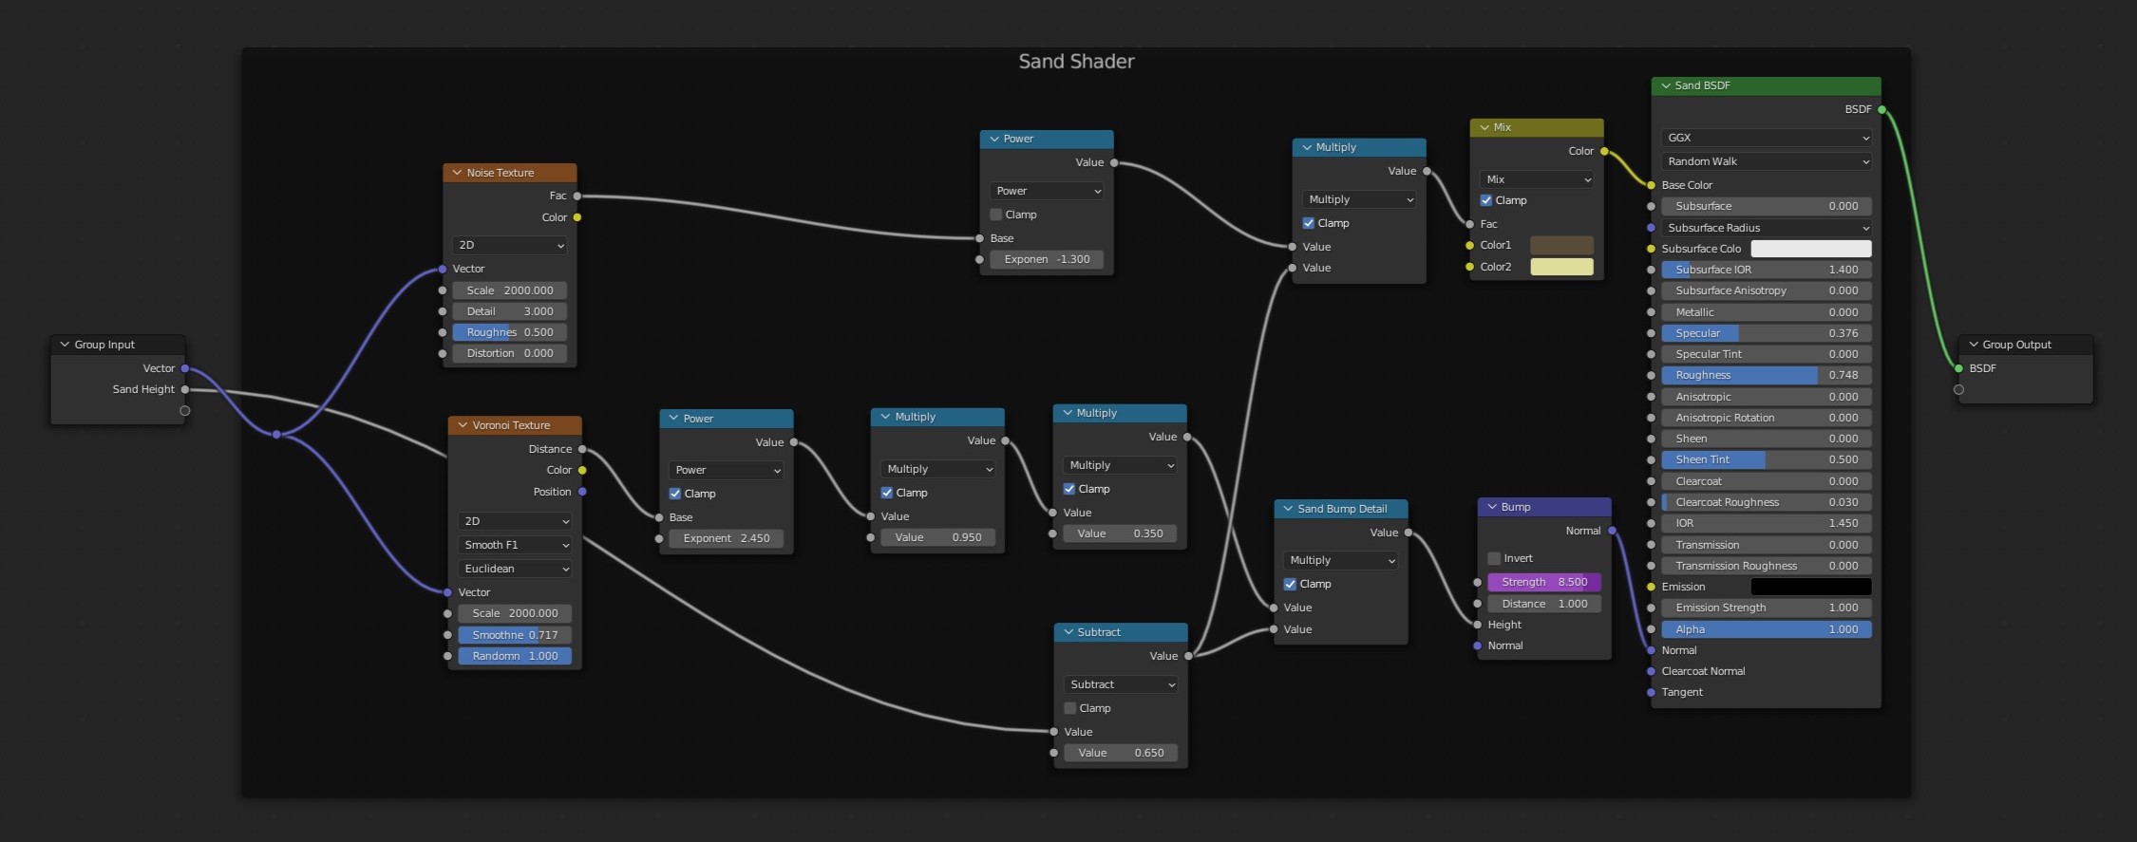Open Power operation dropdown above Exponent 2.450
Image resolution: width=2137 pixels, height=842 pixels.
[726, 470]
